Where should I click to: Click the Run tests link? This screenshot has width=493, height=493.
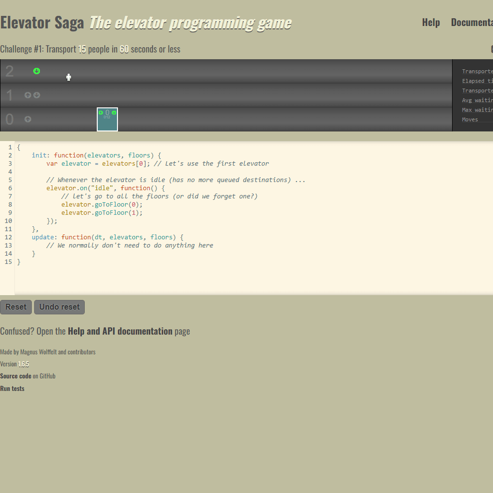click(12, 389)
